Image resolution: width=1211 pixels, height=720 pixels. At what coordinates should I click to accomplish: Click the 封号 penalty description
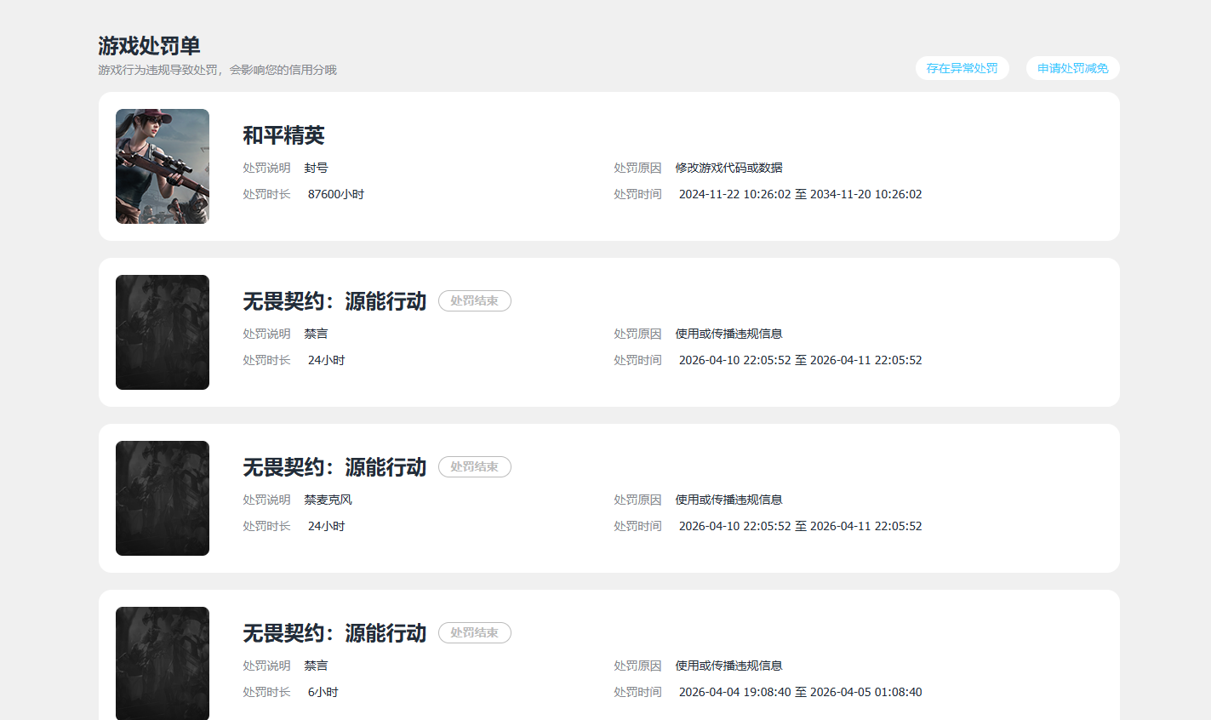coord(316,168)
